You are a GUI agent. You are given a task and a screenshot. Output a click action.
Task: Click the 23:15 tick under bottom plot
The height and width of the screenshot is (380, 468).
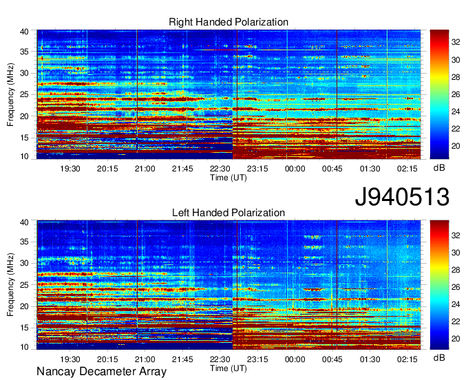257,359
